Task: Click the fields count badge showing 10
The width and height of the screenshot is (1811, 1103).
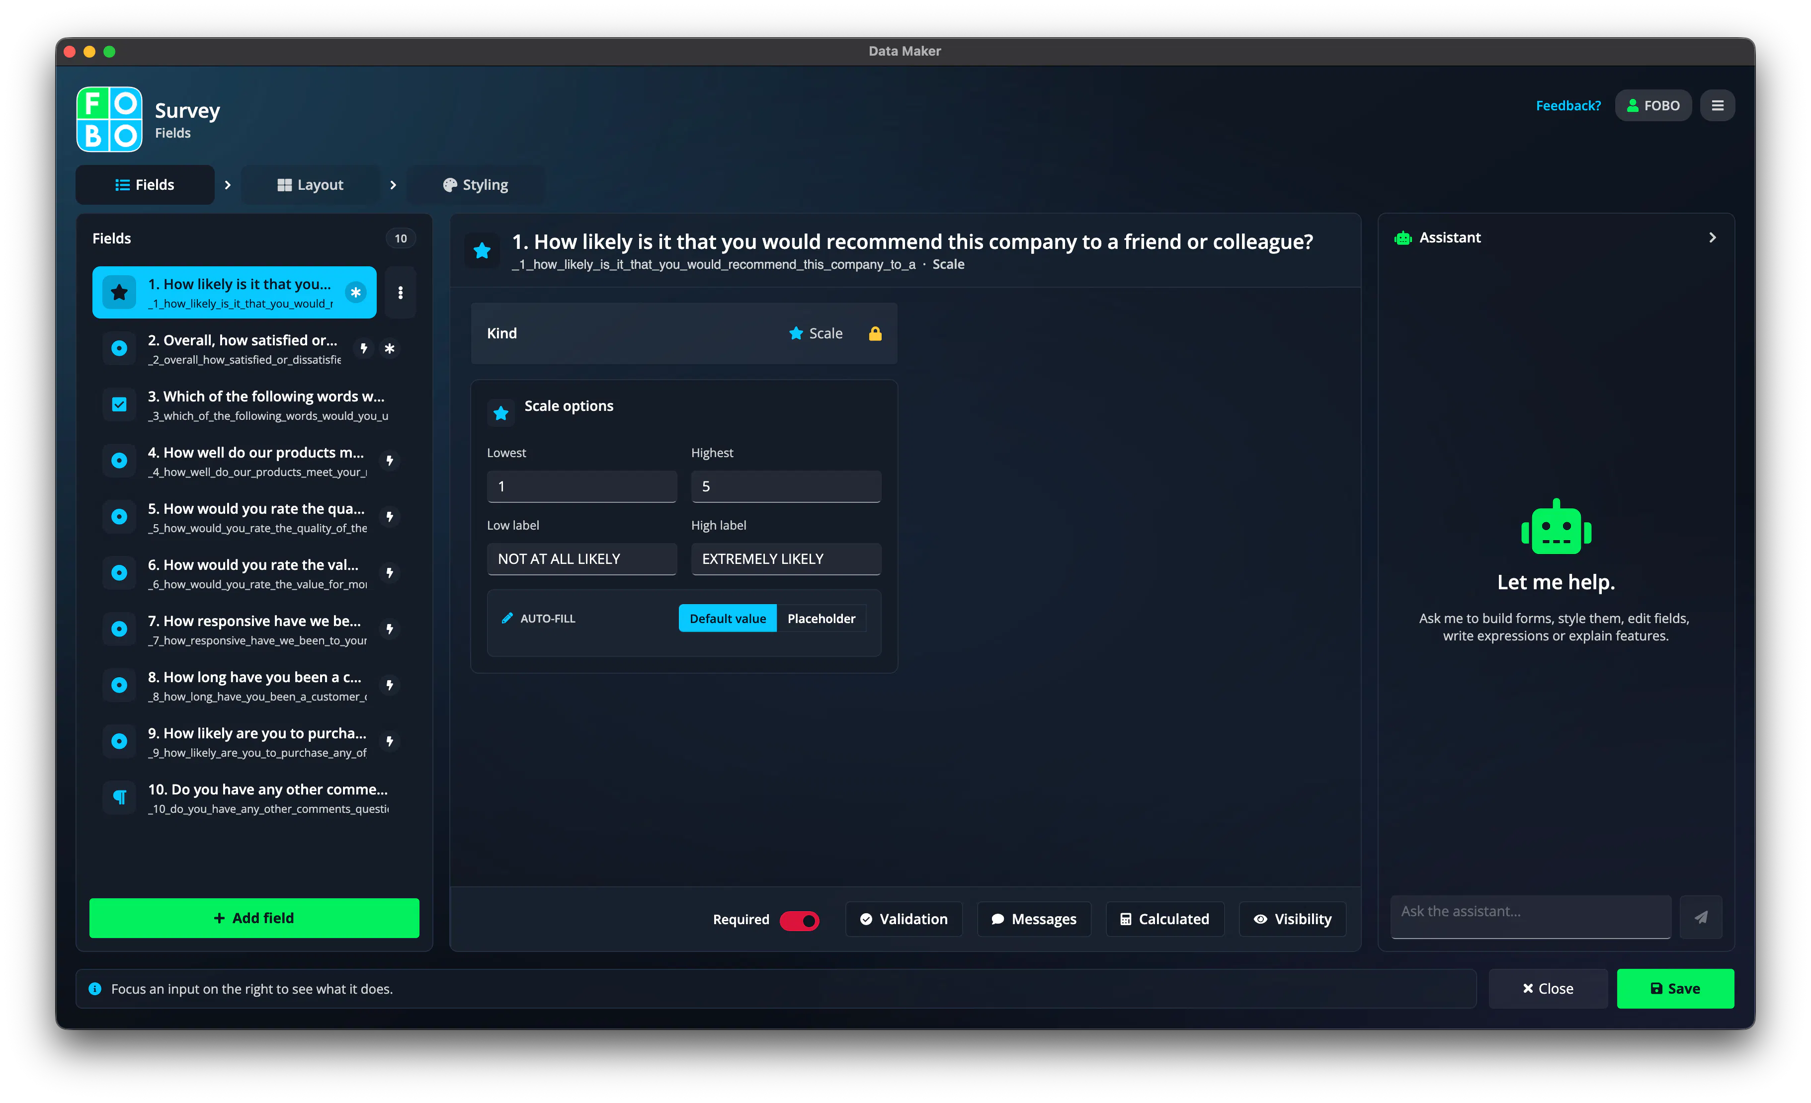Action: point(401,239)
